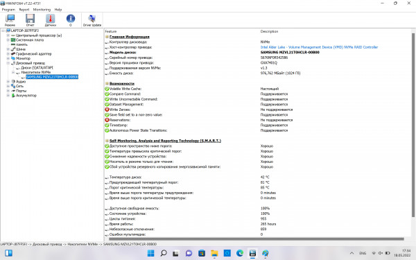Screen dimensions: 416x260
Task: Click the Description column header
Action: point(269,31)
